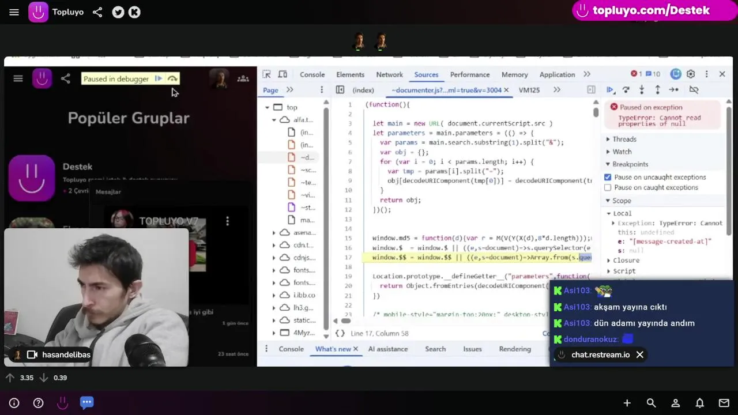Click the share icon beside Topluyo title
Image resolution: width=738 pixels, height=415 pixels.
(x=97, y=12)
